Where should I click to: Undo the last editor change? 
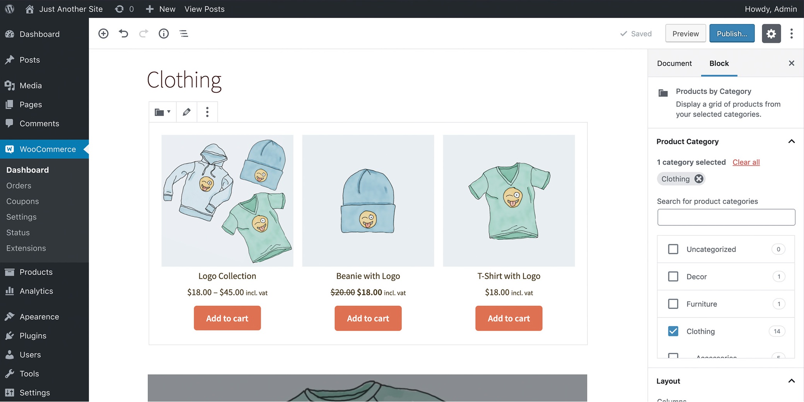click(123, 34)
